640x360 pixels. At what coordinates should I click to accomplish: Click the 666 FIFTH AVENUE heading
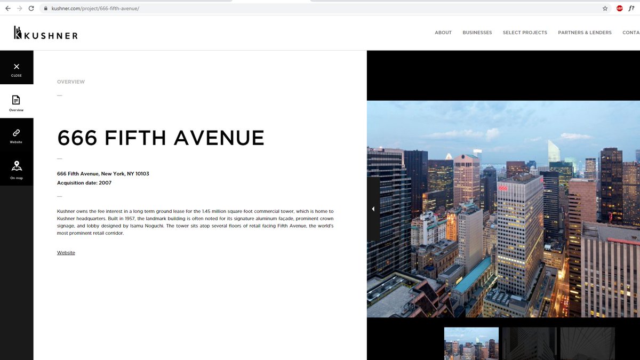pos(161,138)
